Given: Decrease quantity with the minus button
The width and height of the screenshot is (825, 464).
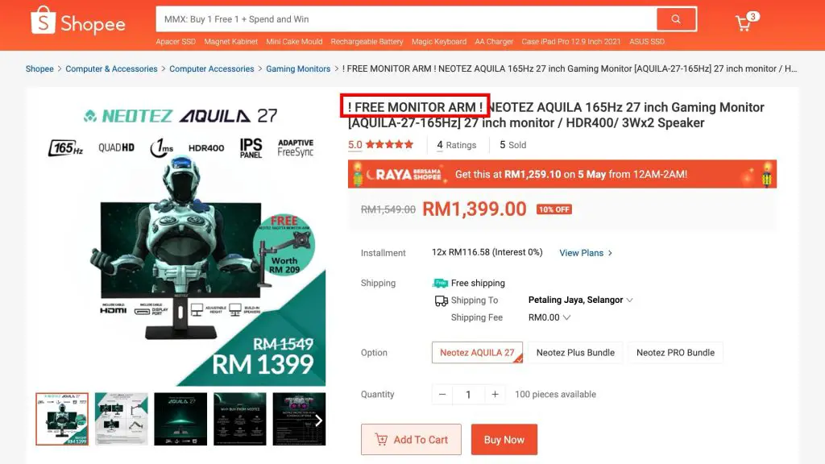Looking at the screenshot, I should 442,394.
